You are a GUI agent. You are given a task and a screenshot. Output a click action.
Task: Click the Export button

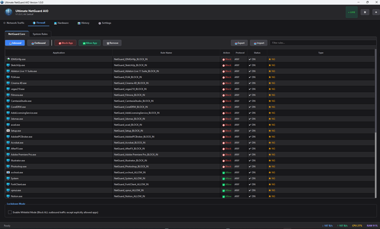tap(239, 43)
